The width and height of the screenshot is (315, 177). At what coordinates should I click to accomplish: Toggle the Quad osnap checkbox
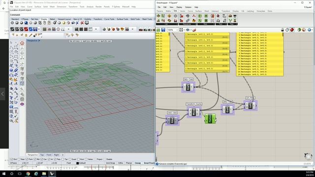[x=70, y=159]
